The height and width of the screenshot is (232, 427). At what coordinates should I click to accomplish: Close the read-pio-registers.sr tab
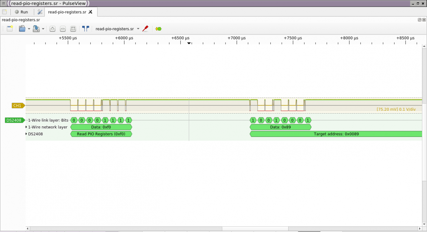point(90,12)
